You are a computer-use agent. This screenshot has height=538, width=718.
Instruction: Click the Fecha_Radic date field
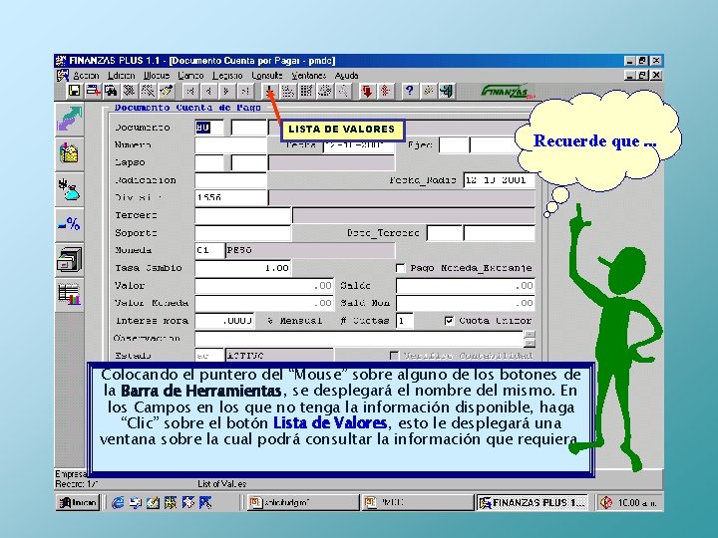(500, 180)
